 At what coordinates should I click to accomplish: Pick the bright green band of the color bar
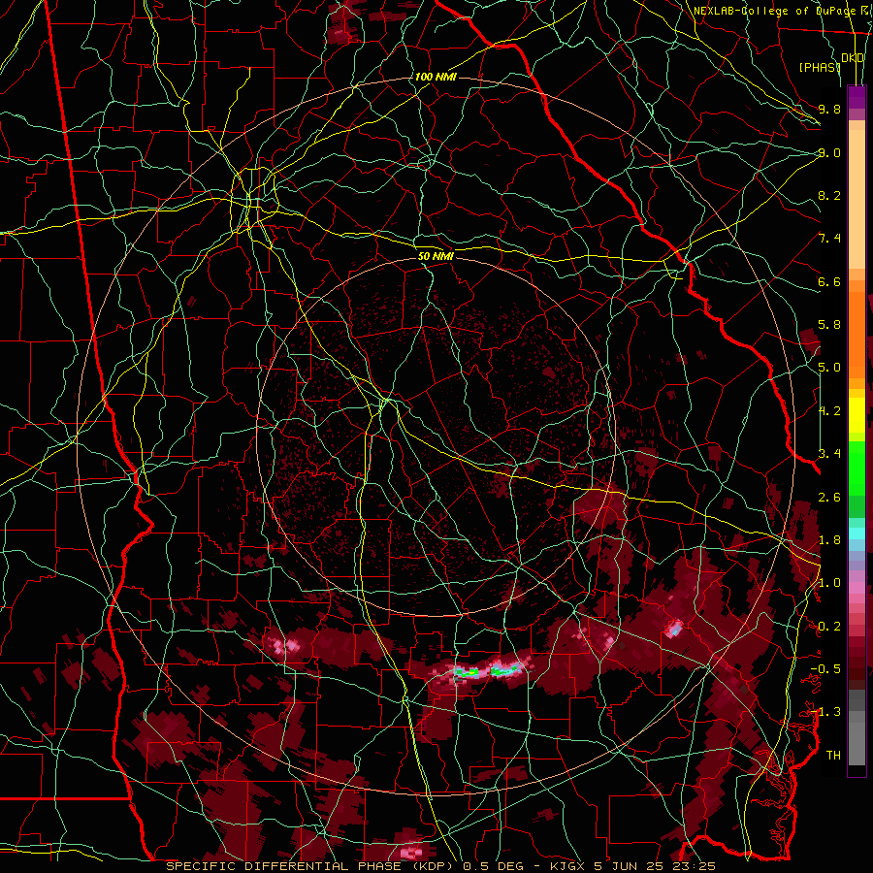(x=857, y=468)
